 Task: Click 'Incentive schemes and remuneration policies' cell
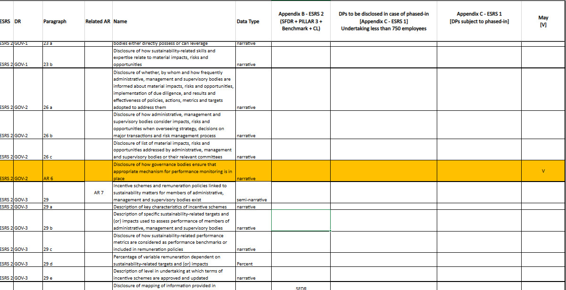pyautogui.click(x=174, y=192)
